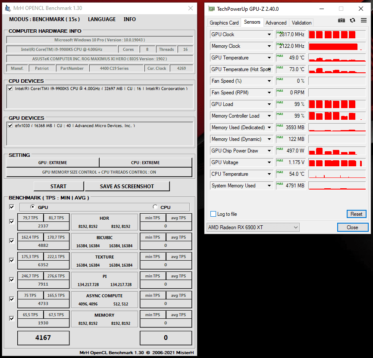The width and height of the screenshot is (373, 358).
Task: Open the System Memory Used dropdown
Action: (x=269, y=186)
